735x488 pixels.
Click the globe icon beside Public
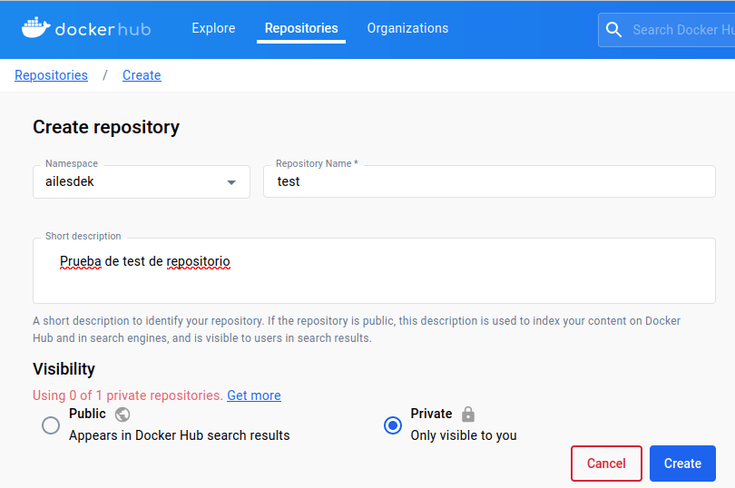[122, 414]
